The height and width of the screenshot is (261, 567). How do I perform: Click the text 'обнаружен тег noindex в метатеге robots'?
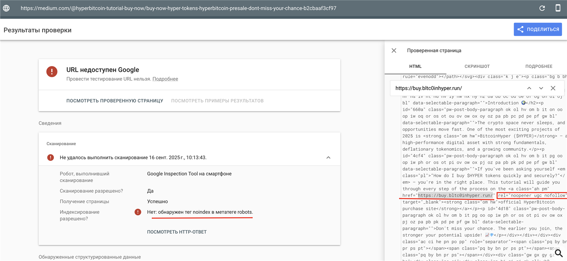tap(206, 212)
